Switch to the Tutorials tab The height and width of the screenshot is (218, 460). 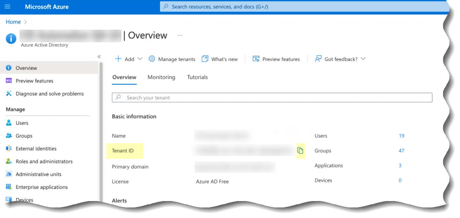tap(197, 77)
